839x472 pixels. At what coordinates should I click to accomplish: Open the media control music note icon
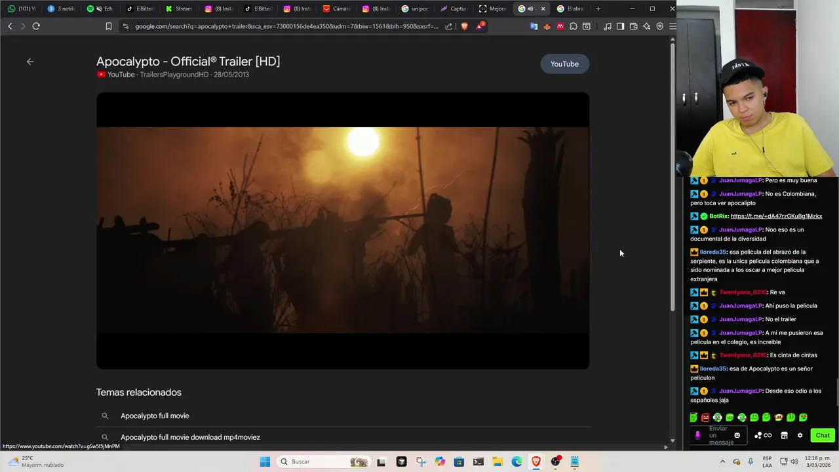coord(608,26)
